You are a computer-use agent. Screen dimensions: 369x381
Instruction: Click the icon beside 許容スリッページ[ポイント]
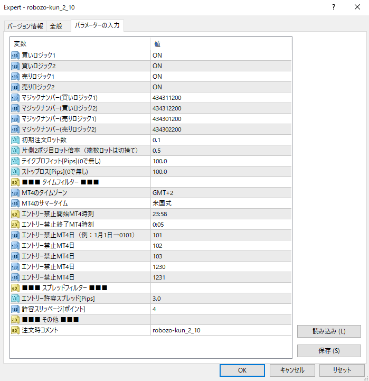click(15, 309)
